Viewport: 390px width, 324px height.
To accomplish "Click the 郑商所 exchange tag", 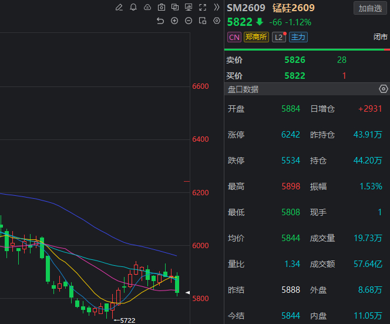I will (x=256, y=37).
